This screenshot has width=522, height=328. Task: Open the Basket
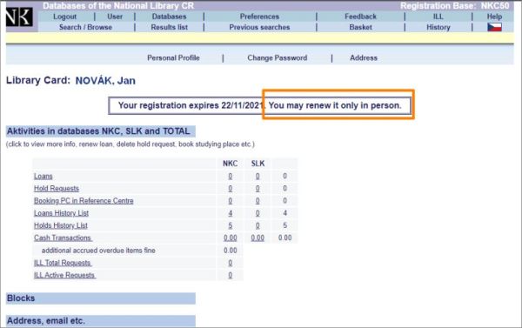click(x=360, y=27)
